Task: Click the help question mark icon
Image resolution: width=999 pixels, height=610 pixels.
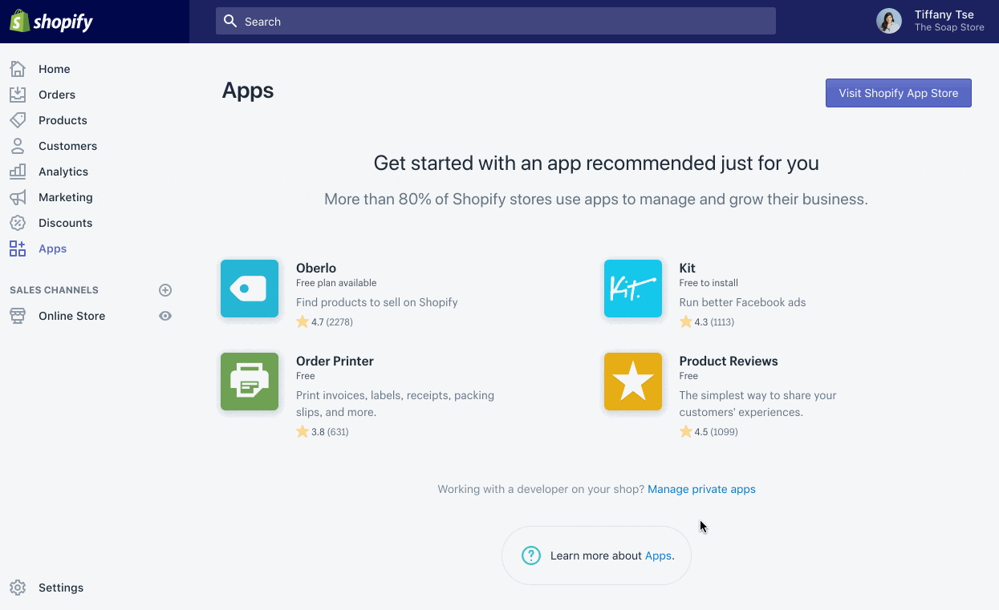Action: [531, 555]
